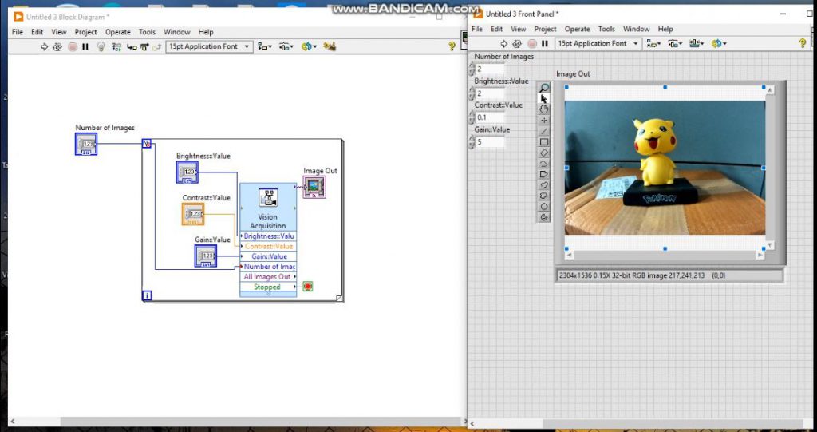
Task: Show Context Help in Front Panel window
Action: [803, 44]
